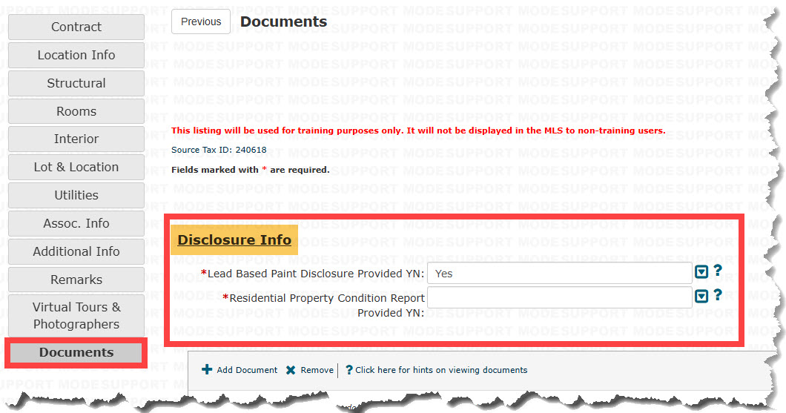Image resolution: width=786 pixels, height=413 pixels.
Task: Open the Contract section tab
Action: 76,27
